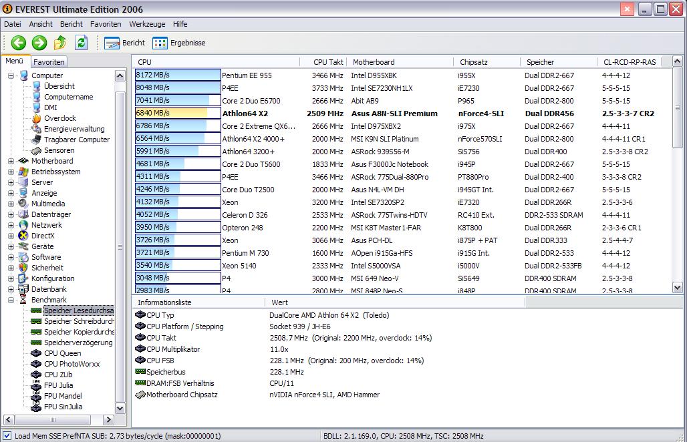Open the Bericht menu
The height and width of the screenshot is (442, 687).
pyautogui.click(x=72, y=24)
